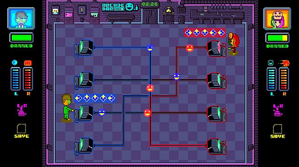Click the orange opponent portrait
This screenshot has height=167, width=299.
coord(277,19)
